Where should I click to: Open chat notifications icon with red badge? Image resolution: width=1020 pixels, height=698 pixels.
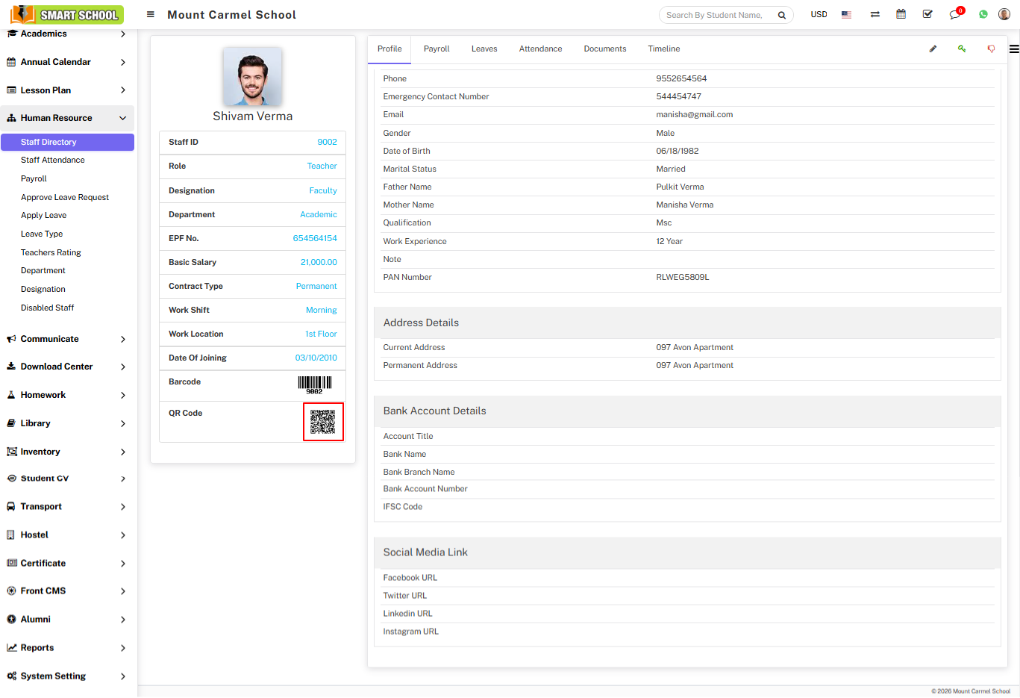(955, 14)
